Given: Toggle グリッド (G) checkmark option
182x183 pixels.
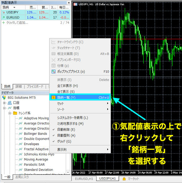Looking at the screenshot, I should (x=80, y=142).
